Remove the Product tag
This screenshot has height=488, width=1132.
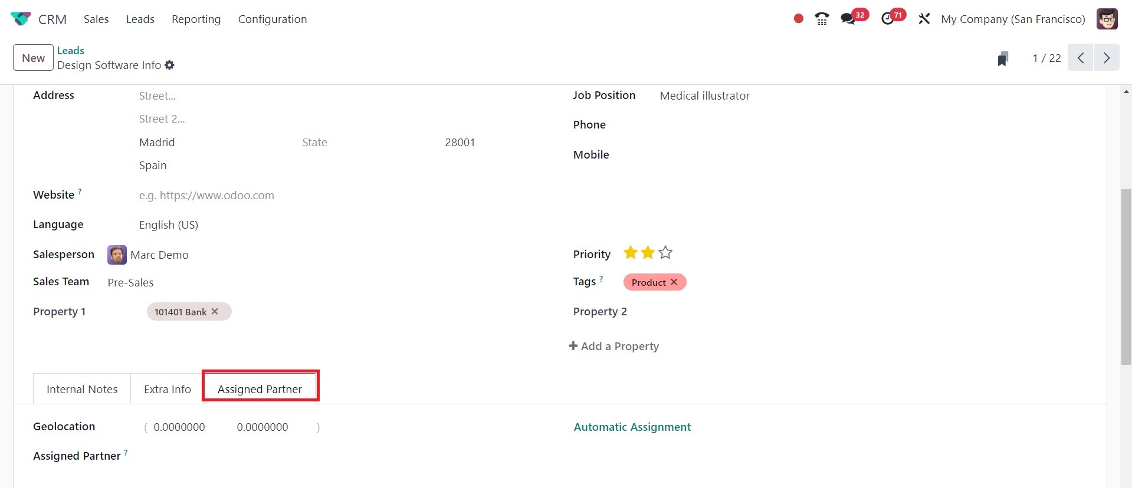point(674,282)
